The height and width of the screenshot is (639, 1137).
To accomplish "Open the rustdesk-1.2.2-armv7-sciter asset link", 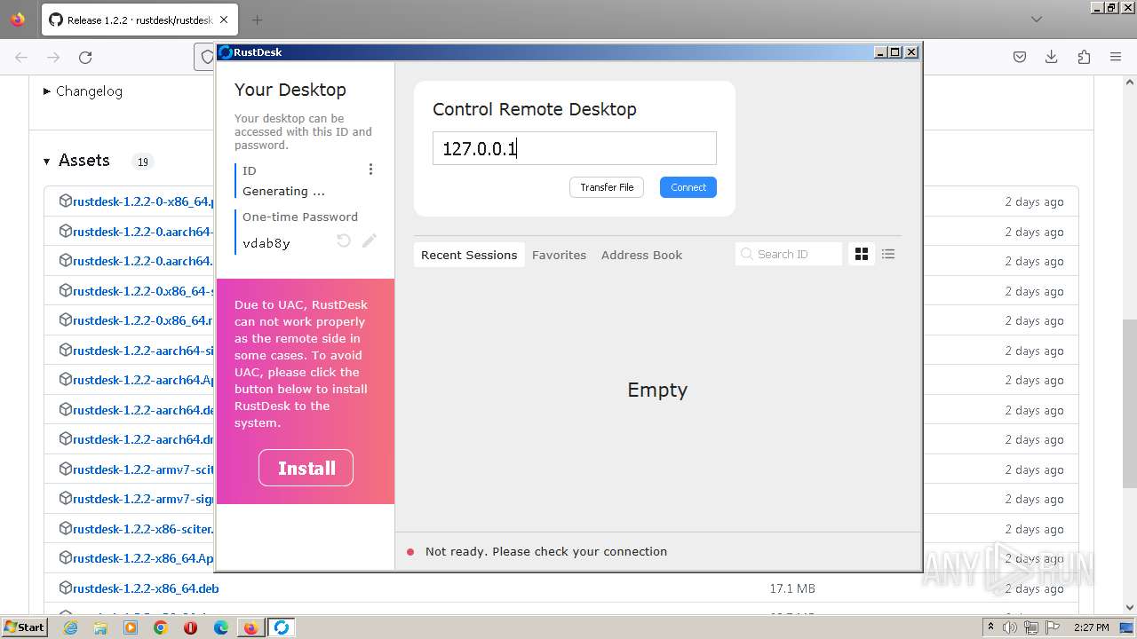I will 143,469.
